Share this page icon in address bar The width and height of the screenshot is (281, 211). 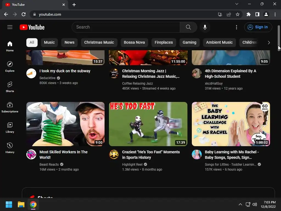229,14
